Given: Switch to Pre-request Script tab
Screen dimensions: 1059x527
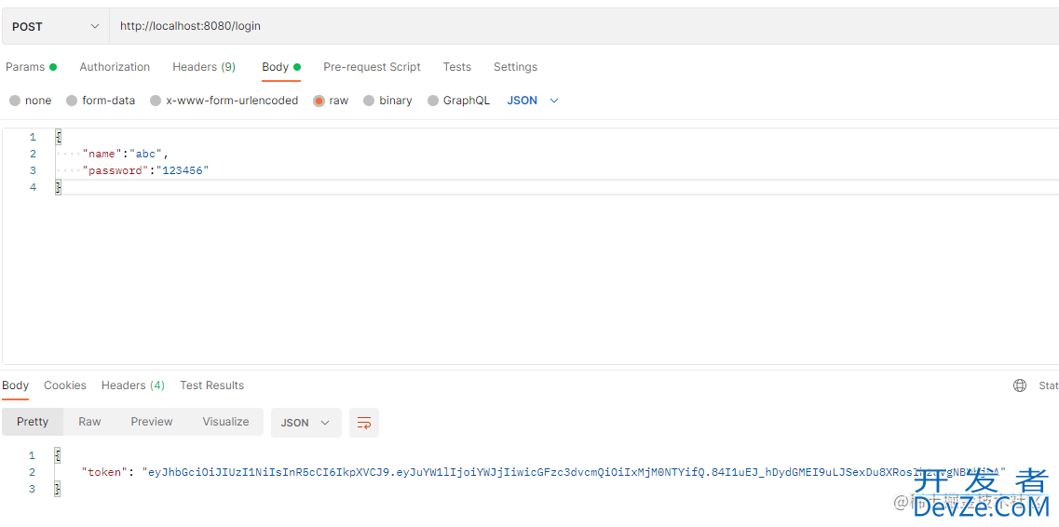Looking at the screenshot, I should [x=372, y=67].
